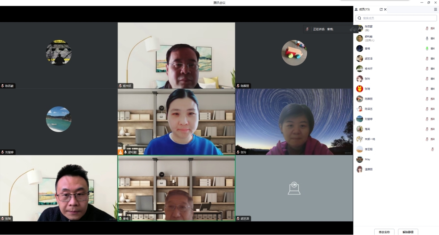Click the 解除静音 unmute button

(408, 232)
